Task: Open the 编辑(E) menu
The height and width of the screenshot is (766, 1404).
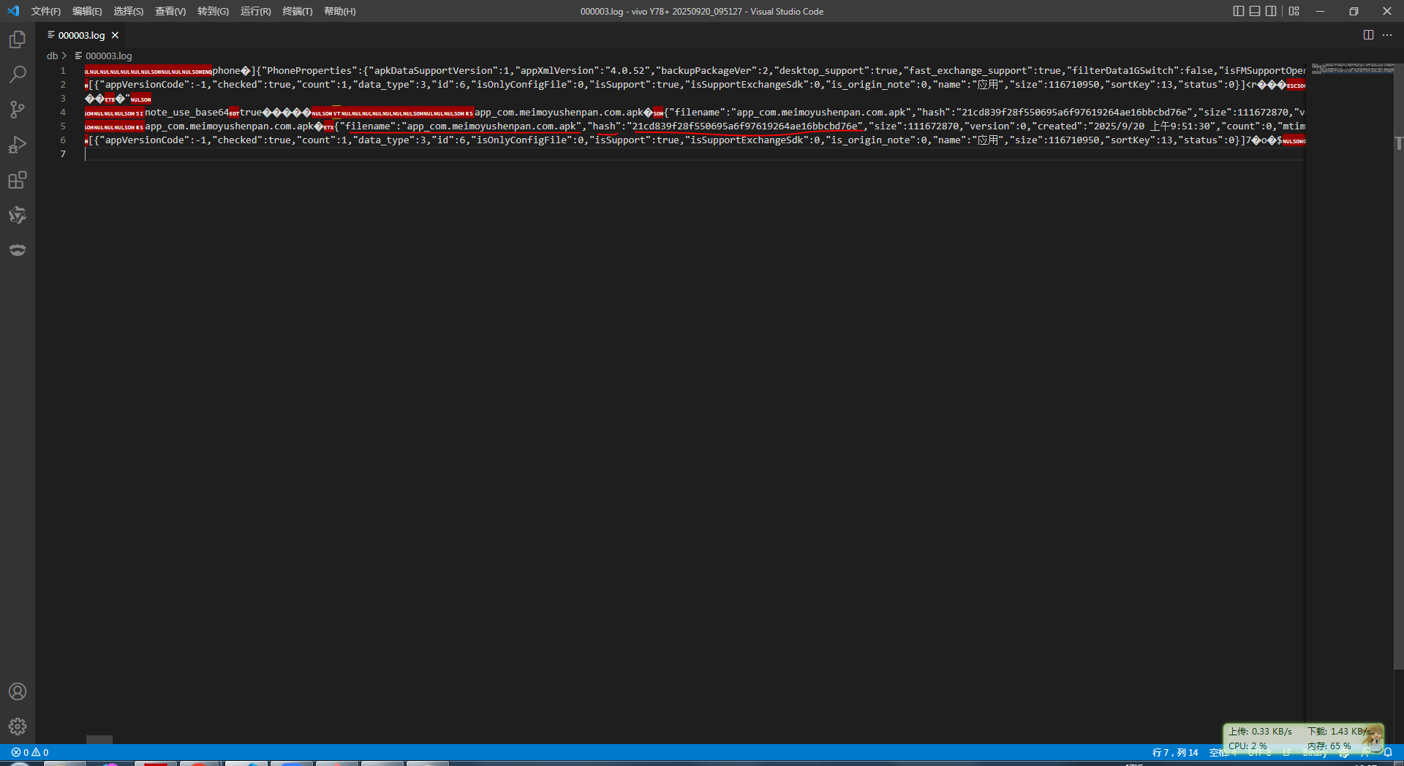Action: (87, 11)
